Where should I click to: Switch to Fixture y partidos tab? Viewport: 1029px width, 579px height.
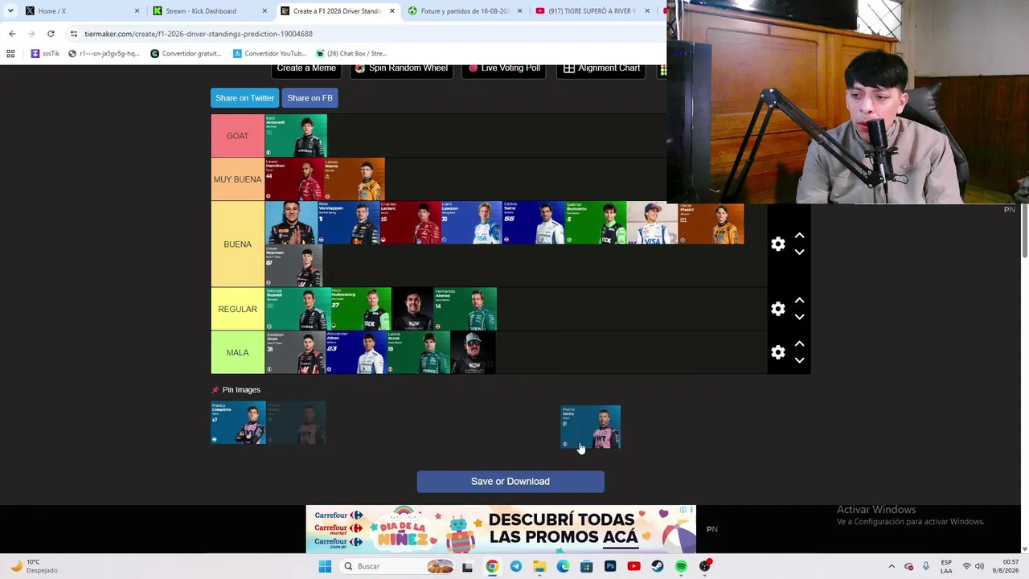coord(465,11)
